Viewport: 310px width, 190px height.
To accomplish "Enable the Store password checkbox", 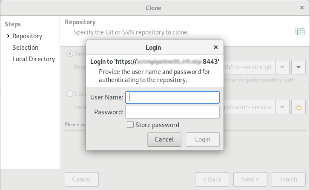I will (x=130, y=125).
